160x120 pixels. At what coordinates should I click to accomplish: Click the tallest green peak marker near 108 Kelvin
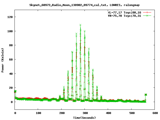pyautogui.click(x=80, y=25)
